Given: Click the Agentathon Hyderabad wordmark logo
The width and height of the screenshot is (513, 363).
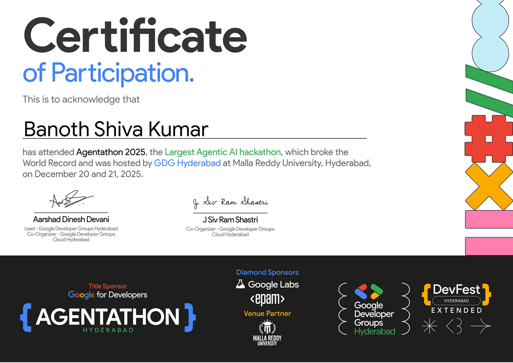Looking at the screenshot, I should pyautogui.click(x=108, y=319).
